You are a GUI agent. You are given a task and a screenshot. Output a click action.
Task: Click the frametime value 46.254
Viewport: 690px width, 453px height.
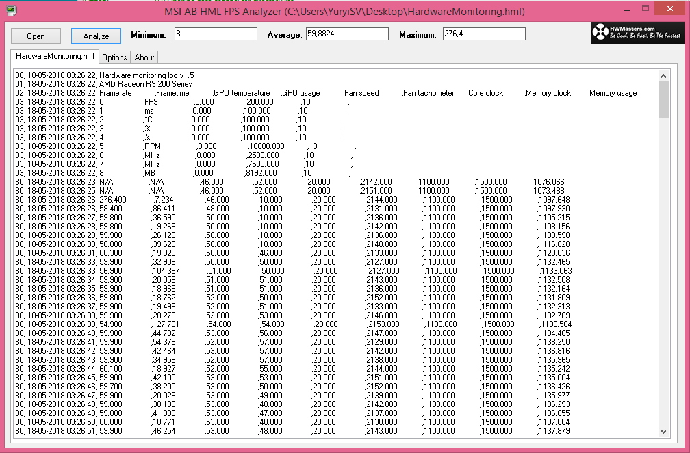[164, 431]
